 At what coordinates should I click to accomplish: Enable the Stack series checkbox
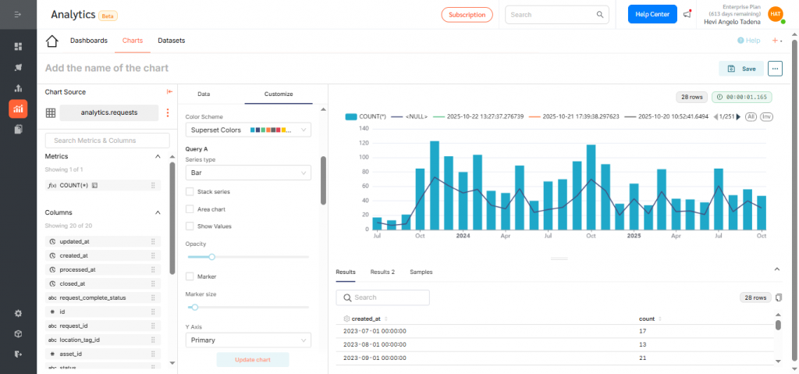click(190, 191)
